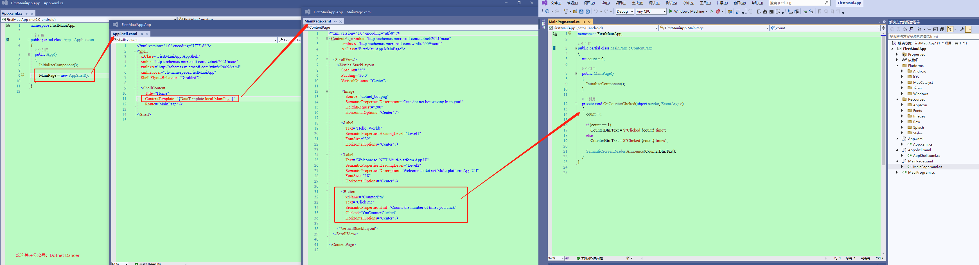The image size is (979, 265).
Task: Click the 未找到相关问题 status indicator
Action: click(x=589, y=258)
